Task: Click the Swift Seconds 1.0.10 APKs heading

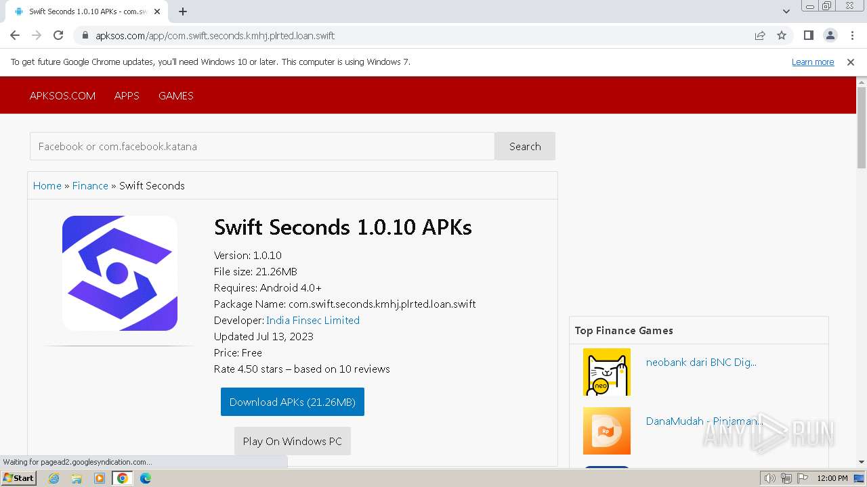Action: click(343, 227)
